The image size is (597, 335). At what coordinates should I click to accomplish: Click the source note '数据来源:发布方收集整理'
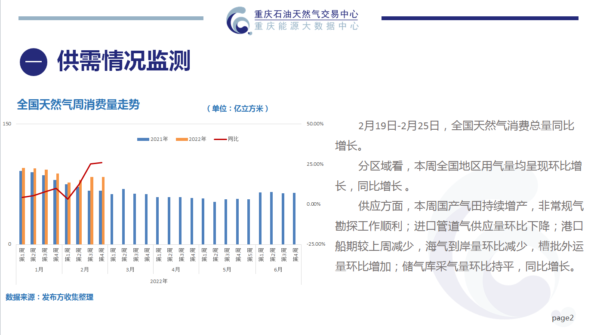click(49, 297)
